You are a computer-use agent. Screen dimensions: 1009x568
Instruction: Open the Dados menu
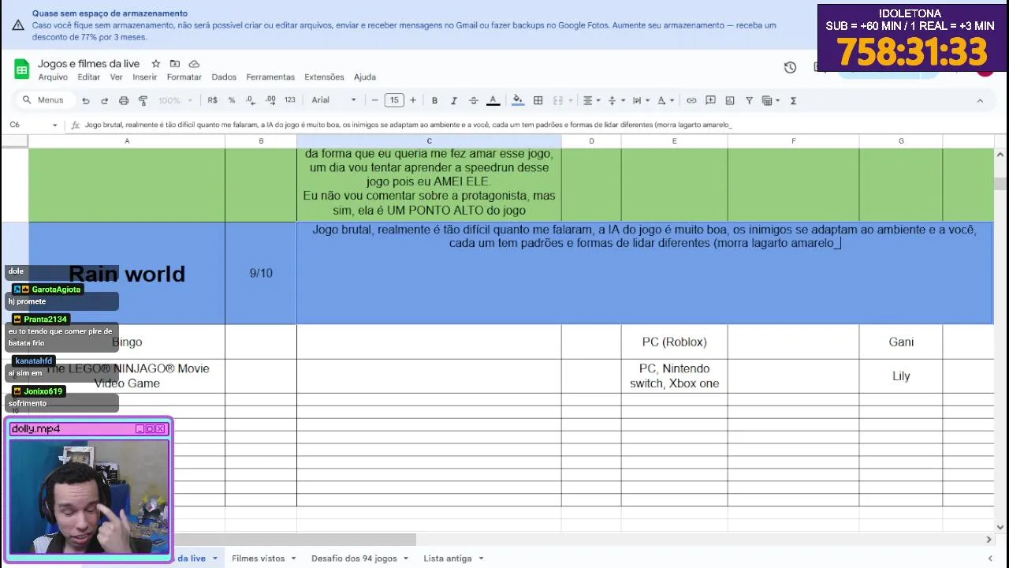tap(224, 77)
